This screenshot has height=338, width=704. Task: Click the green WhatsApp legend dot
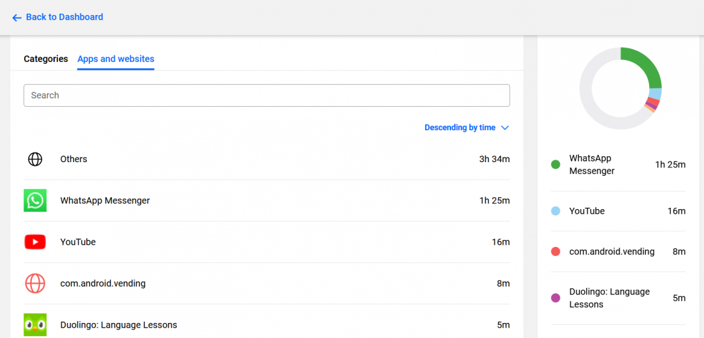click(556, 165)
